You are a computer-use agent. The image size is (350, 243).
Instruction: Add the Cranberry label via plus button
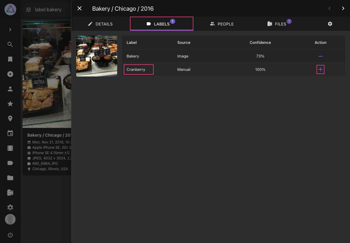click(320, 69)
